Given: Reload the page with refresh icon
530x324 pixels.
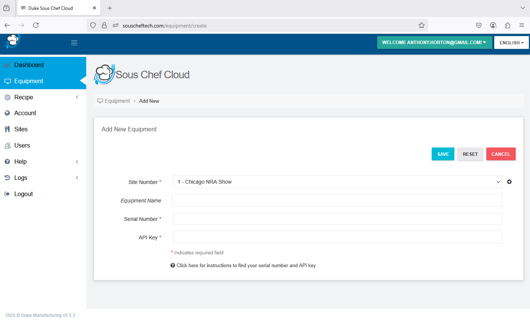Looking at the screenshot, I should (36, 25).
